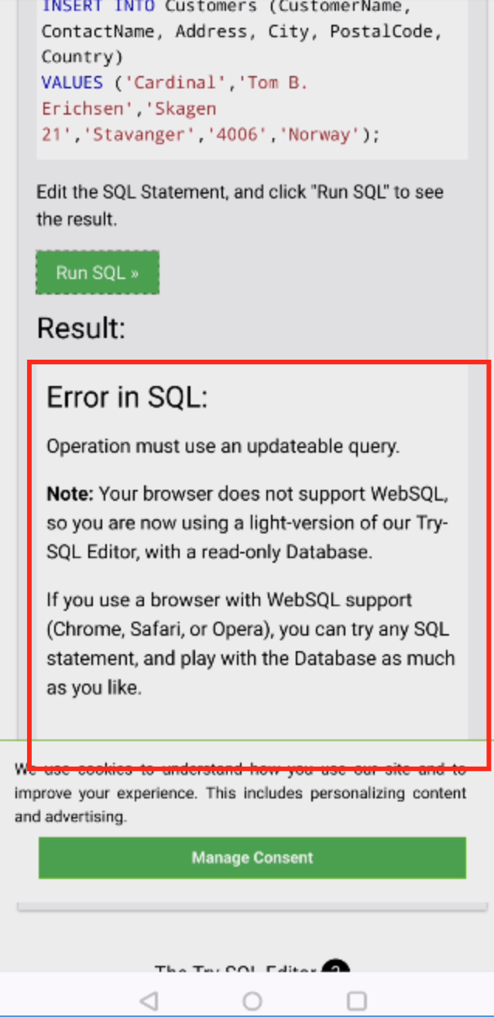Click the Manage Consent button
Screen dimensions: 494x1017
tap(252, 857)
